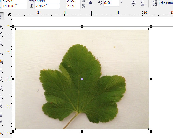
Task: Select the Interactive Fill tool at toolbox bottom
Action: pos(1,133)
